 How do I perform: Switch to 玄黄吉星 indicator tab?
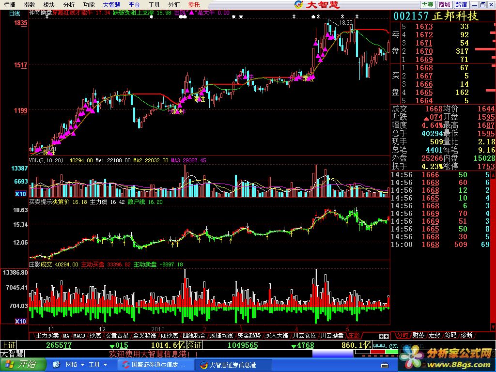117,335
